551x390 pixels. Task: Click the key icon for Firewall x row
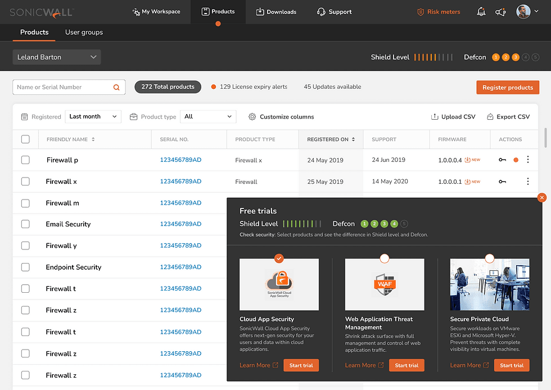(x=503, y=182)
